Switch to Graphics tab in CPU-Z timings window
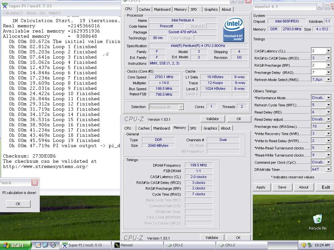 210,128
